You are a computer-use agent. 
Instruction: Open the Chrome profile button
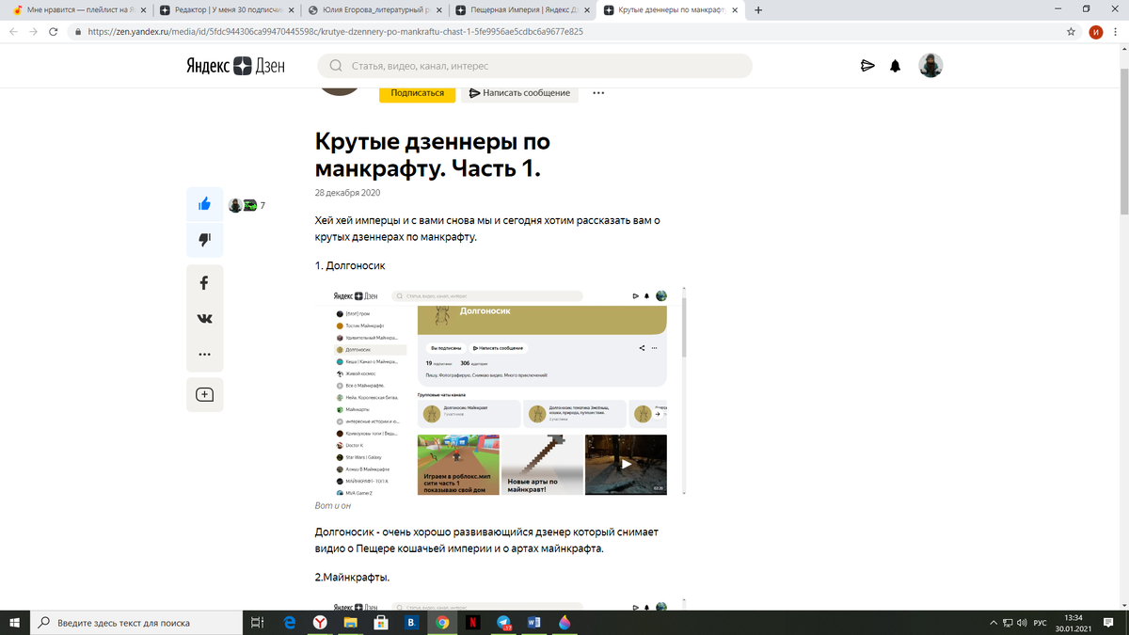click(1095, 31)
